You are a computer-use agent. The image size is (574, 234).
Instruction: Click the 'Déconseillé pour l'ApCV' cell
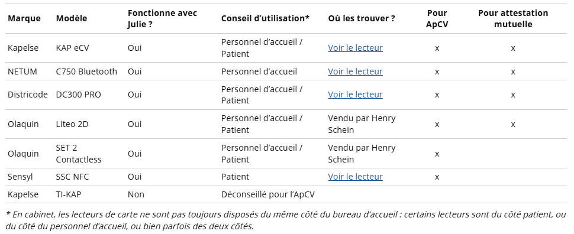(267, 194)
